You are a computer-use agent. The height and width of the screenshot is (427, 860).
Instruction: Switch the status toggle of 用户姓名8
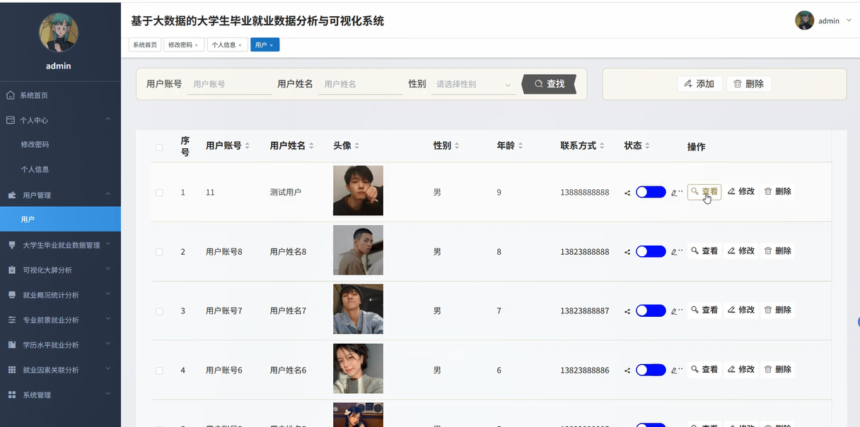click(x=651, y=251)
